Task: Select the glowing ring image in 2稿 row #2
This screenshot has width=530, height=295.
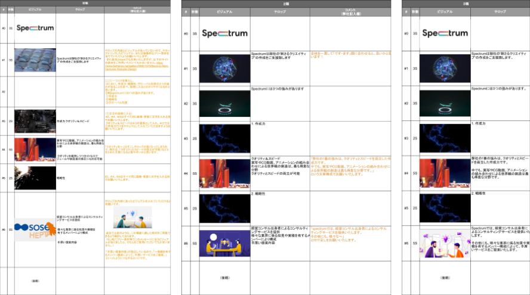Action: coord(225,104)
